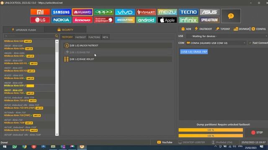This screenshot has width=268, height=150.
Task: Open the TESTPOINT tab
Action: [x=67, y=37]
